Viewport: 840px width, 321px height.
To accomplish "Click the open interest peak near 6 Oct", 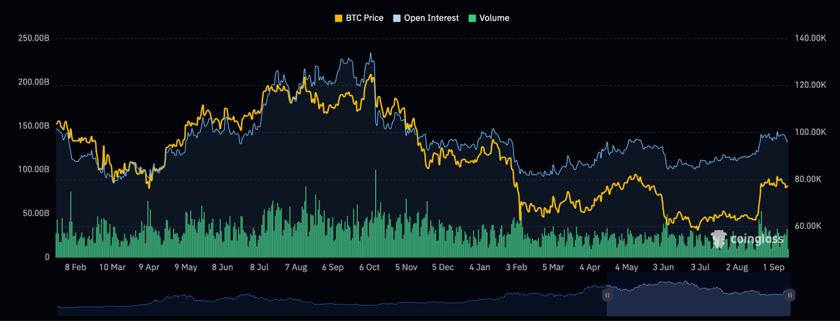I will coord(372,55).
